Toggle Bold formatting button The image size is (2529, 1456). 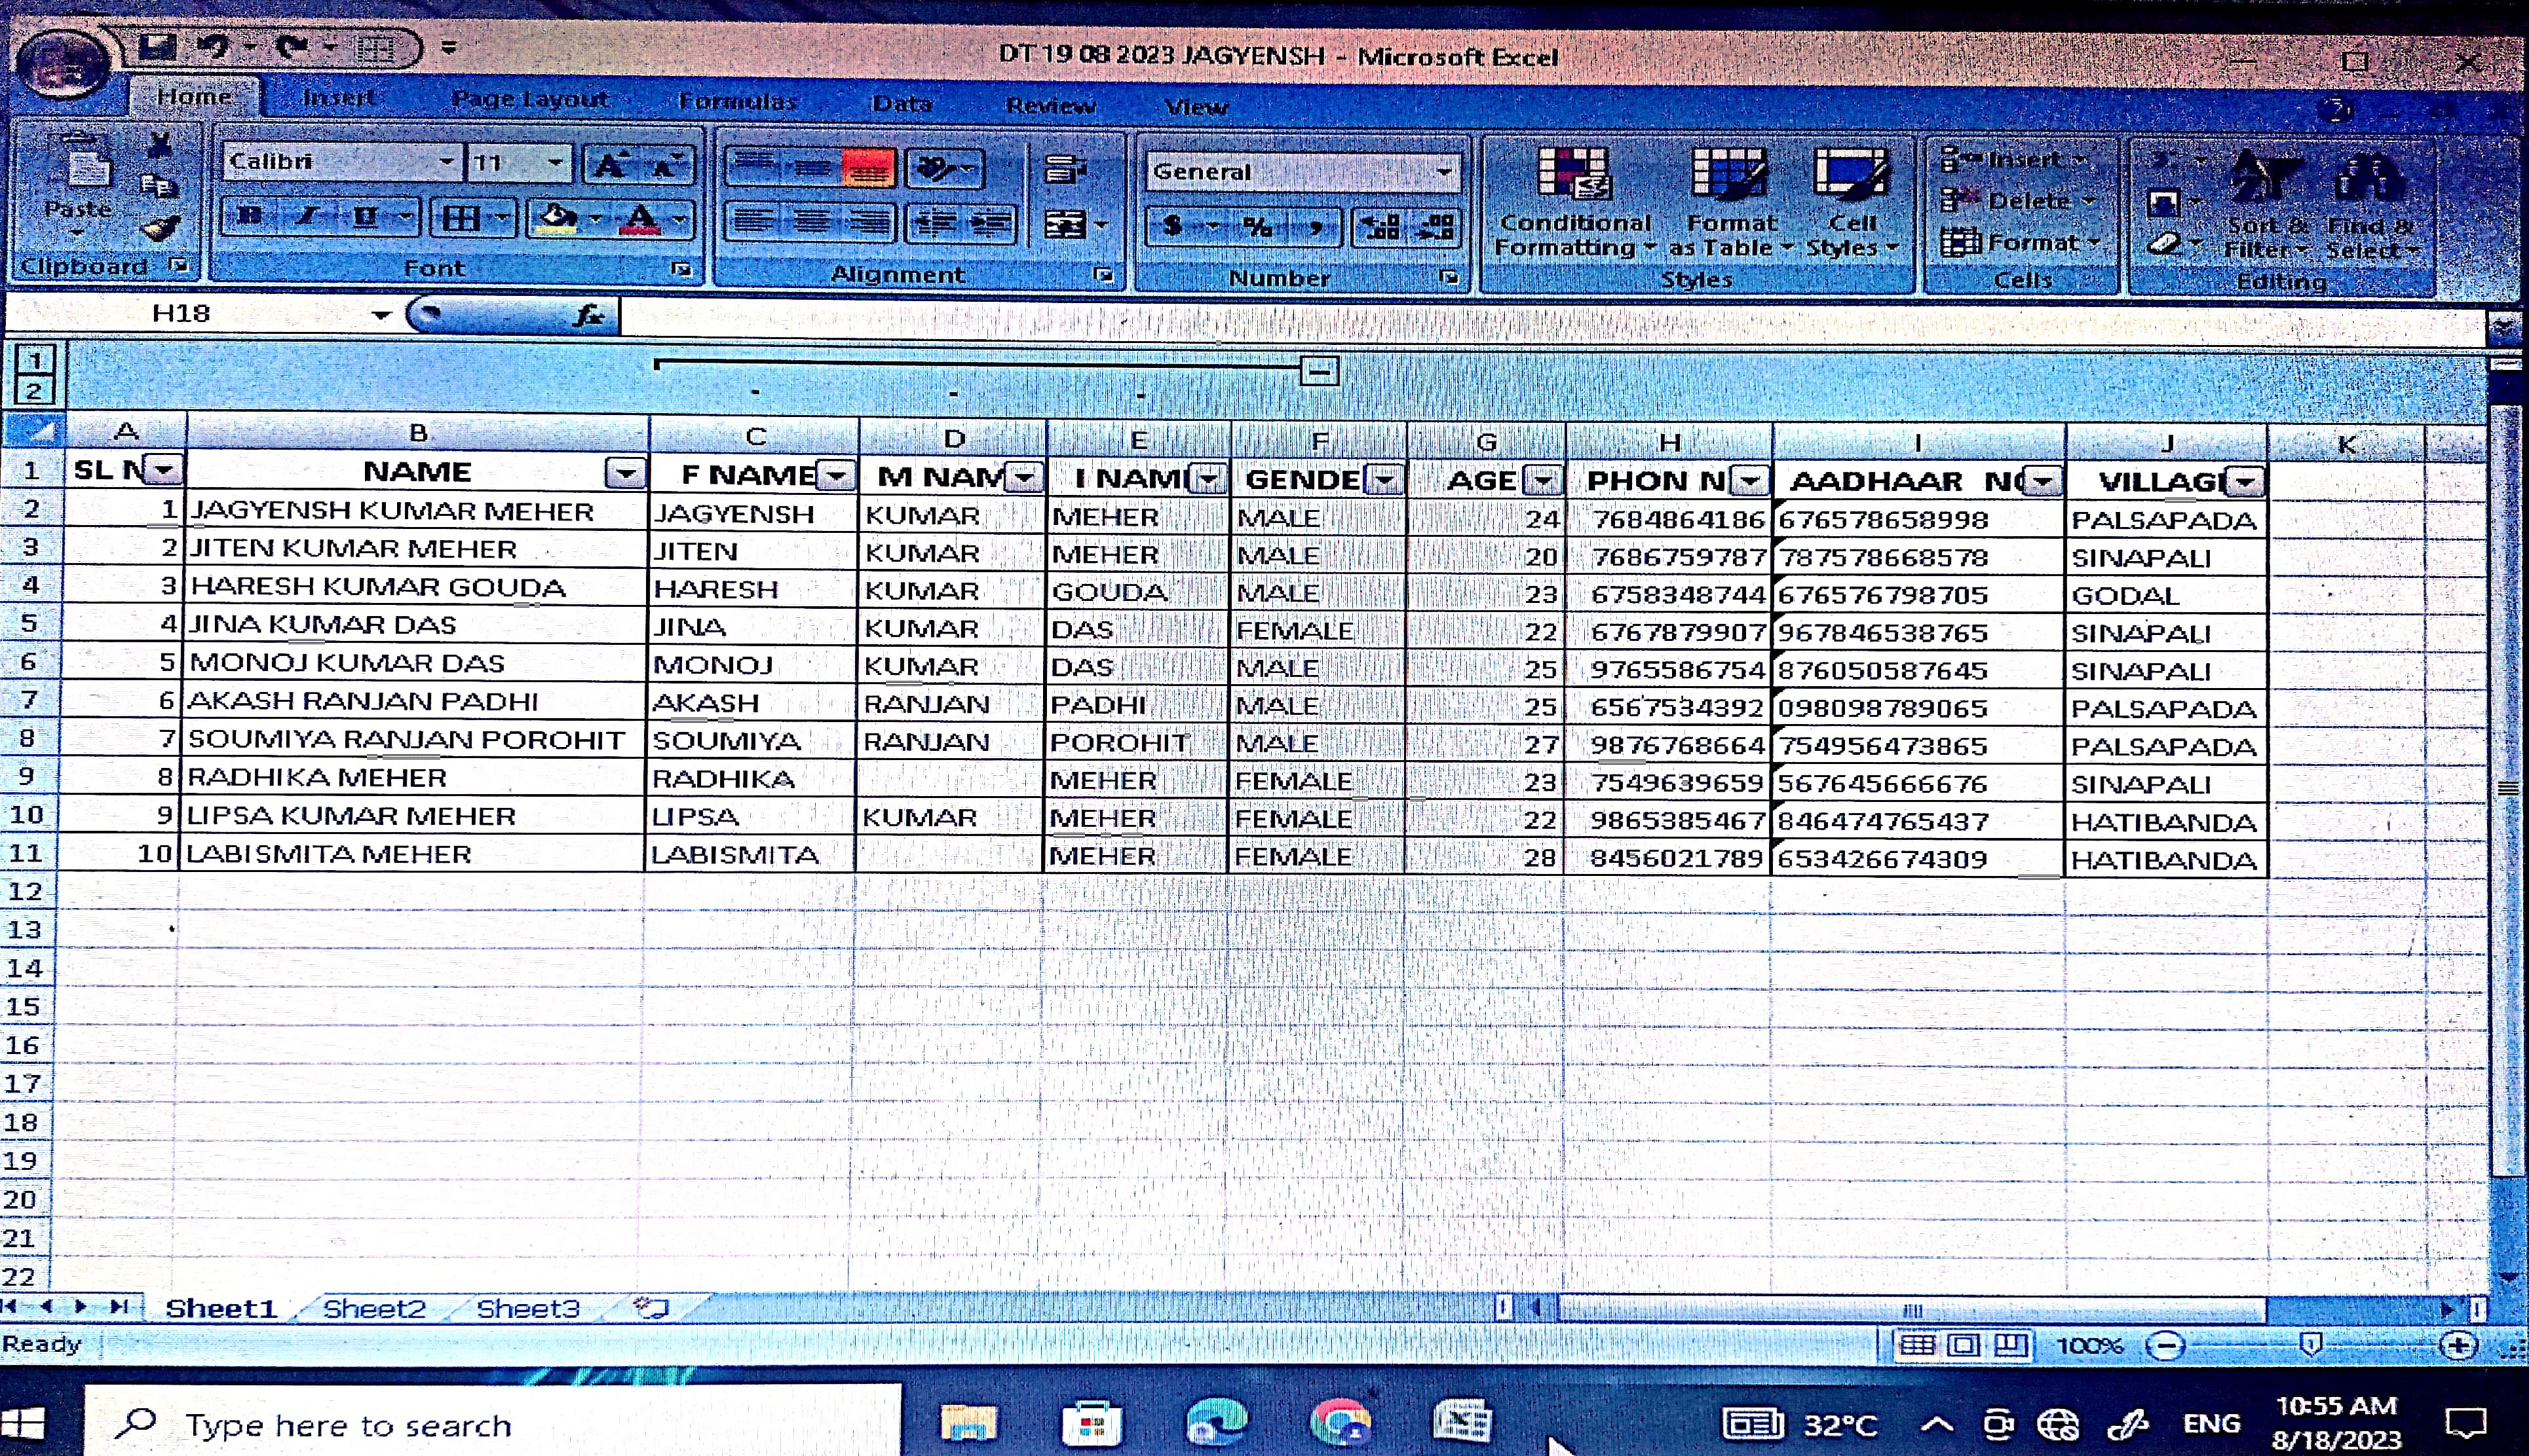coord(249,216)
